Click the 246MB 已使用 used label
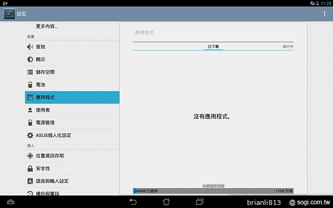 146,191
